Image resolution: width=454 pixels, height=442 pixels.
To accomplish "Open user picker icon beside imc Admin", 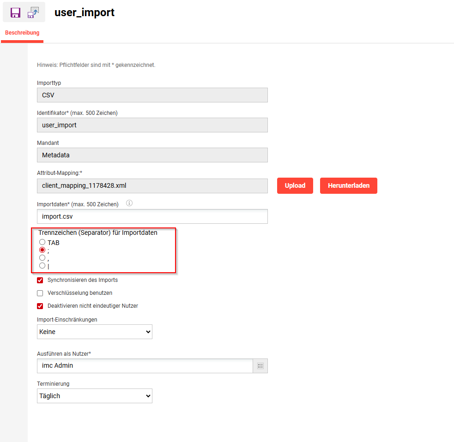I will click(x=260, y=366).
